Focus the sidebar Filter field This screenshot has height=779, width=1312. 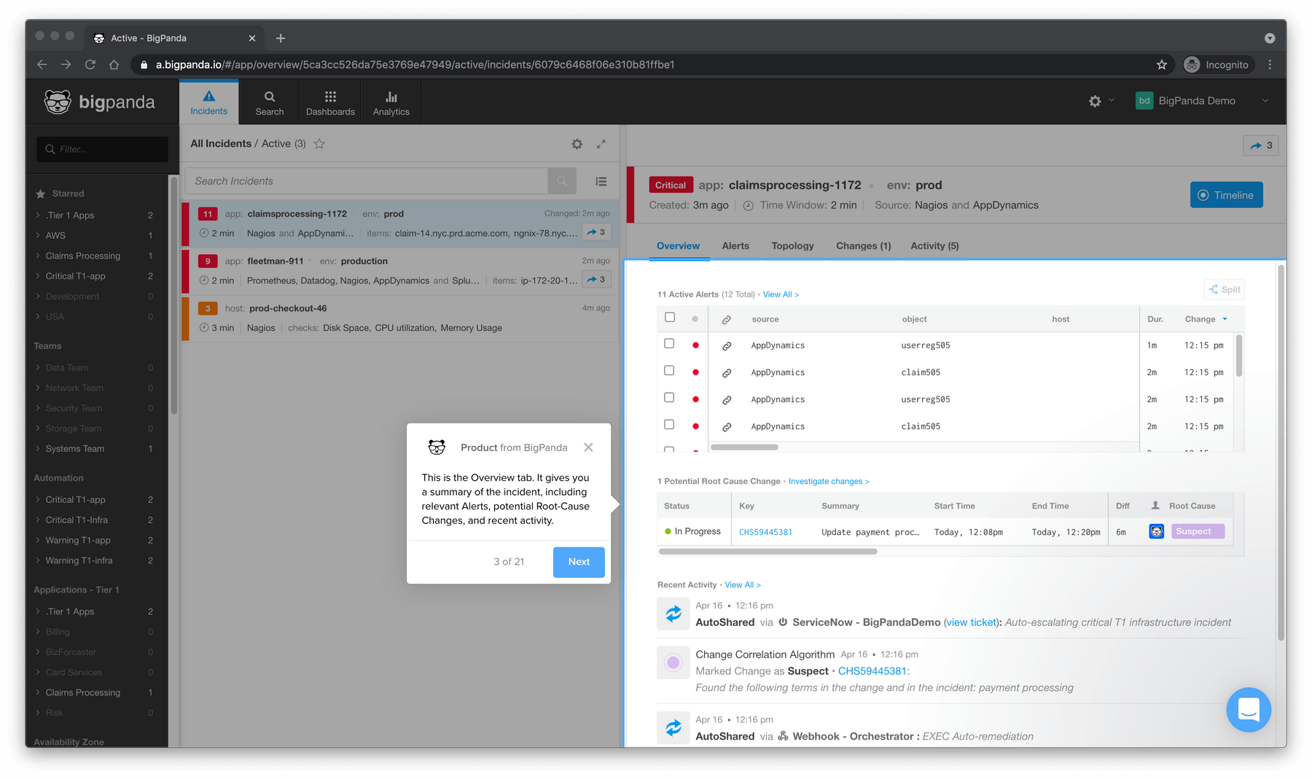[x=102, y=149]
